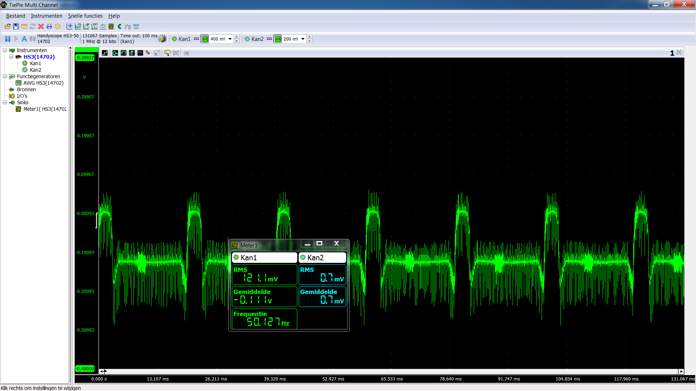Viewport: 696px width, 391px height.
Task: Collapse the Functiegeneratoren tree node
Action: [x=5, y=76]
